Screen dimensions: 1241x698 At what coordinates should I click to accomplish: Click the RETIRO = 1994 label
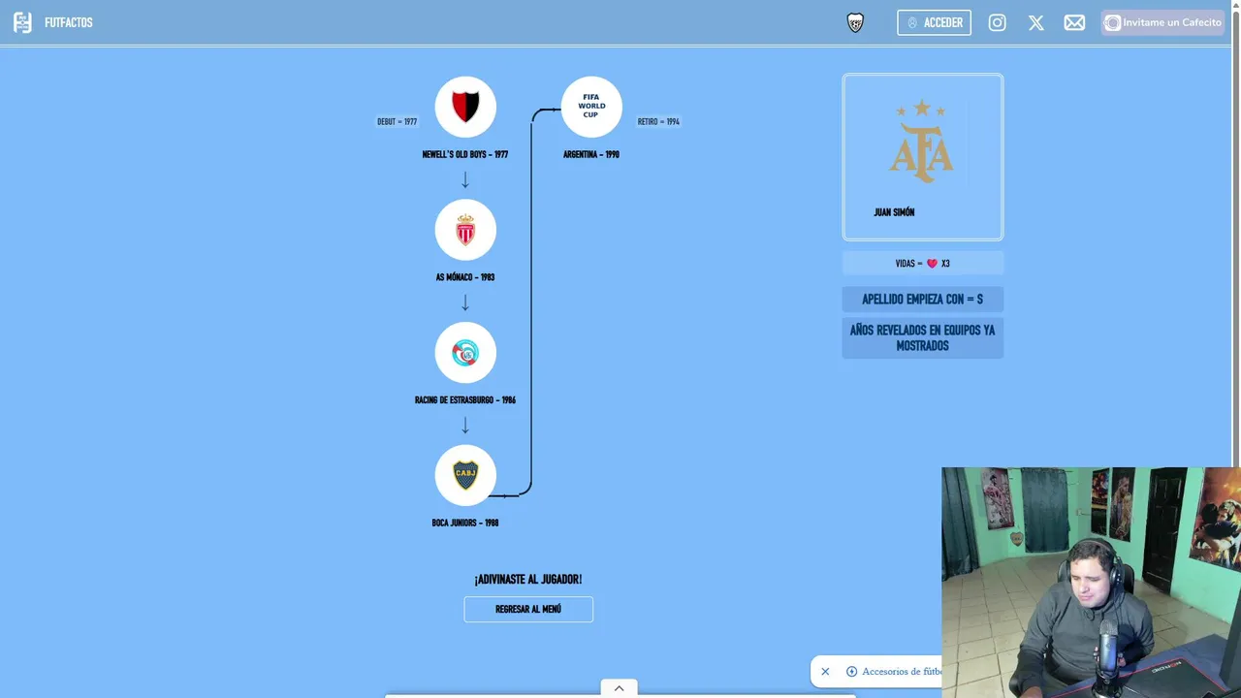pos(658,122)
